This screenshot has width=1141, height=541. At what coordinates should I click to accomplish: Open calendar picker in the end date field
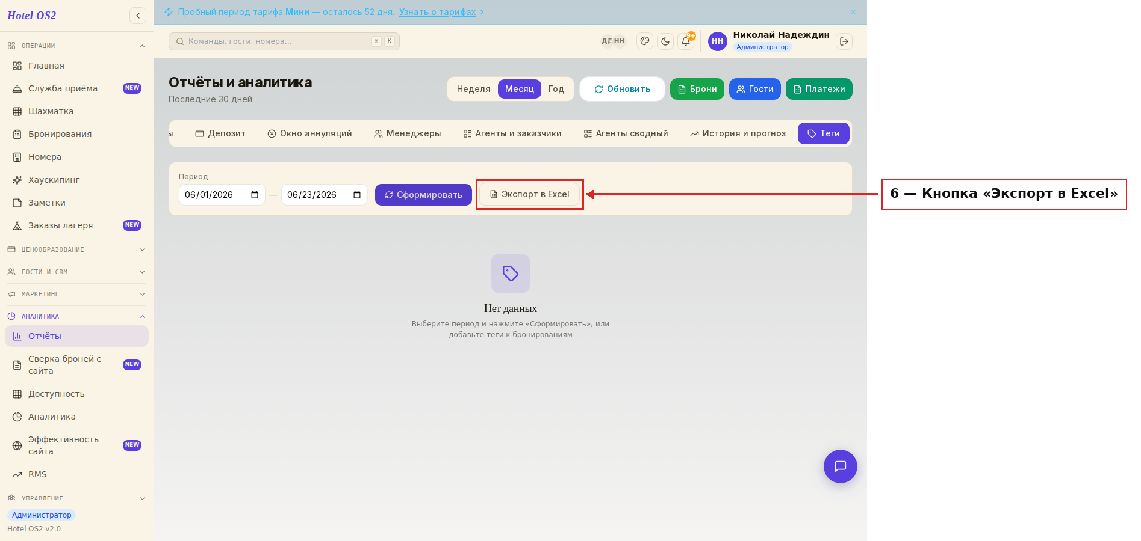click(x=357, y=195)
